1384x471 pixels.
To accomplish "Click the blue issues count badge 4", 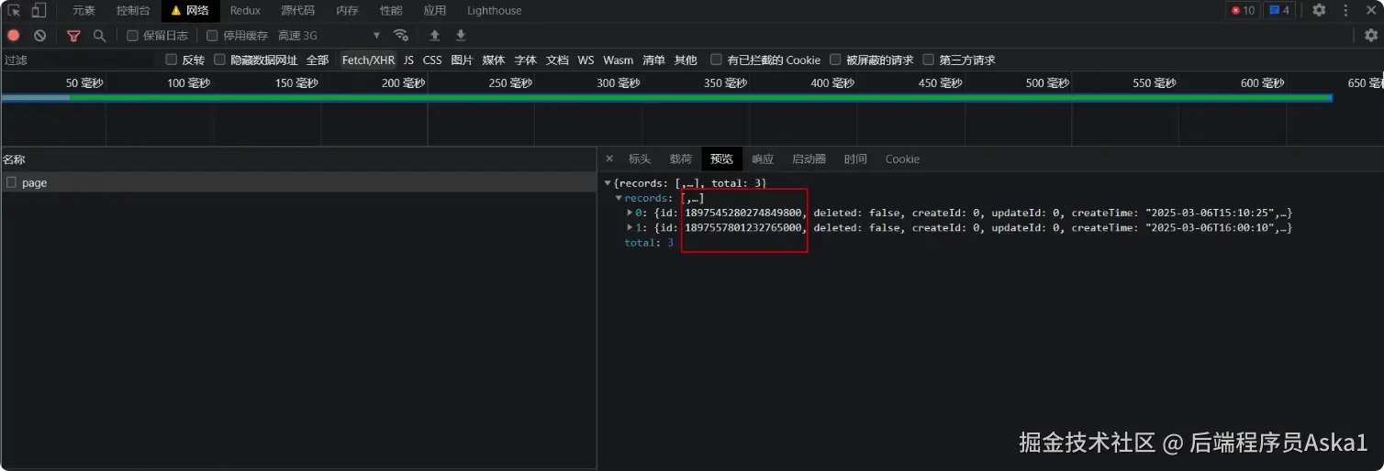I will pyautogui.click(x=1279, y=10).
